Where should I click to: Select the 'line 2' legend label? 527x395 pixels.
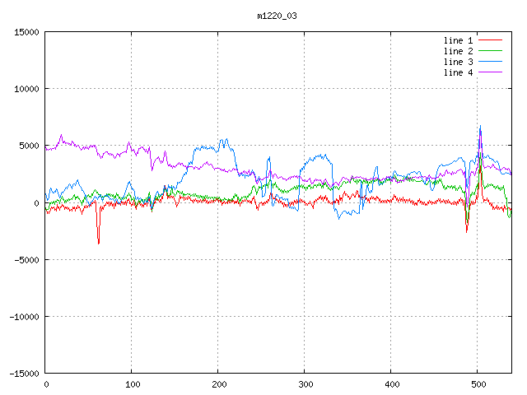point(458,51)
